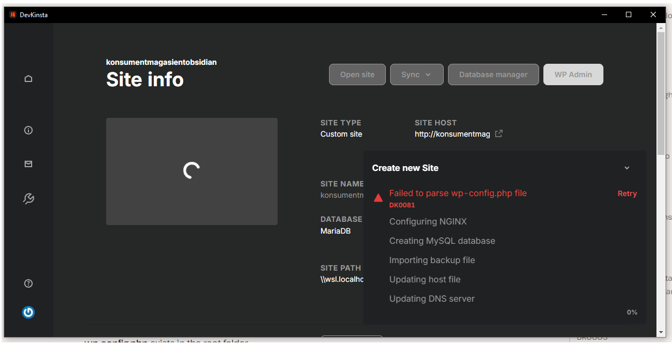The width and height of the screenshot is (672, 344).
Task: Click the 'Updating host file' step
Action: [425, 279]
